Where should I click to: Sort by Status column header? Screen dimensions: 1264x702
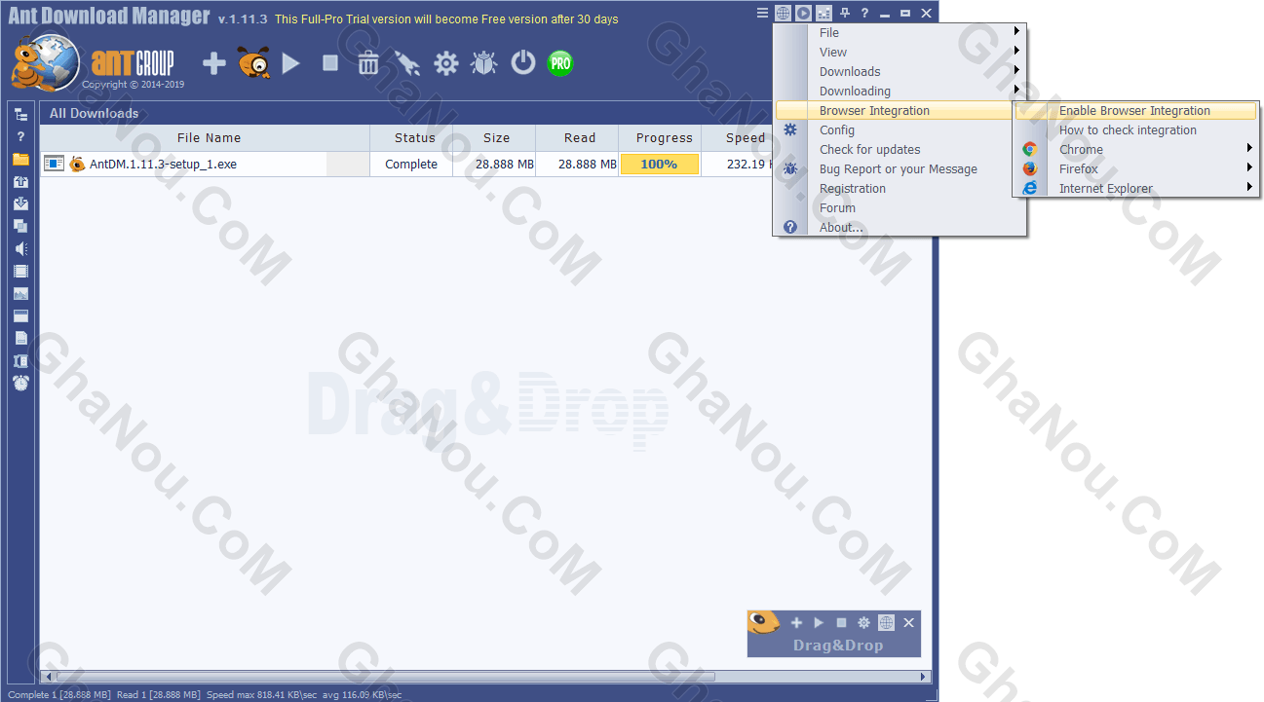click(x=411, y=138)
